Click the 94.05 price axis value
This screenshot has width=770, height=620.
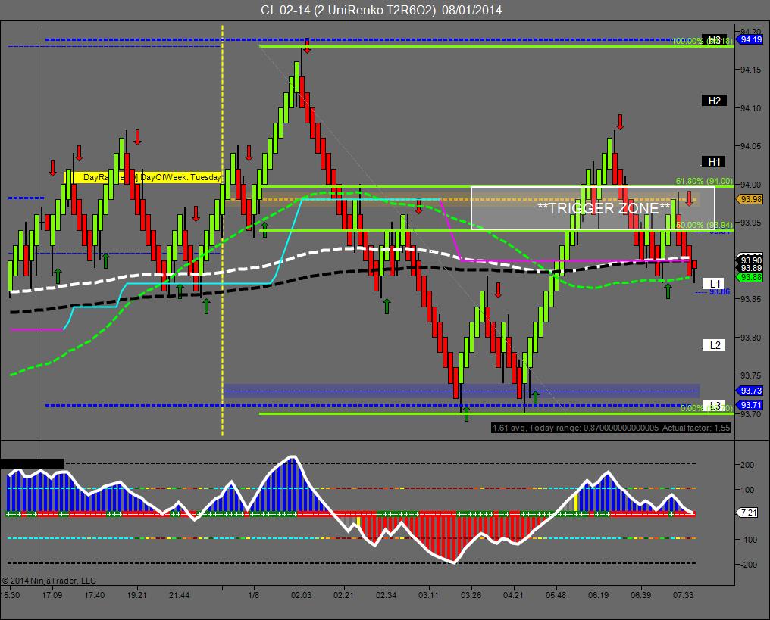(751, 146)
